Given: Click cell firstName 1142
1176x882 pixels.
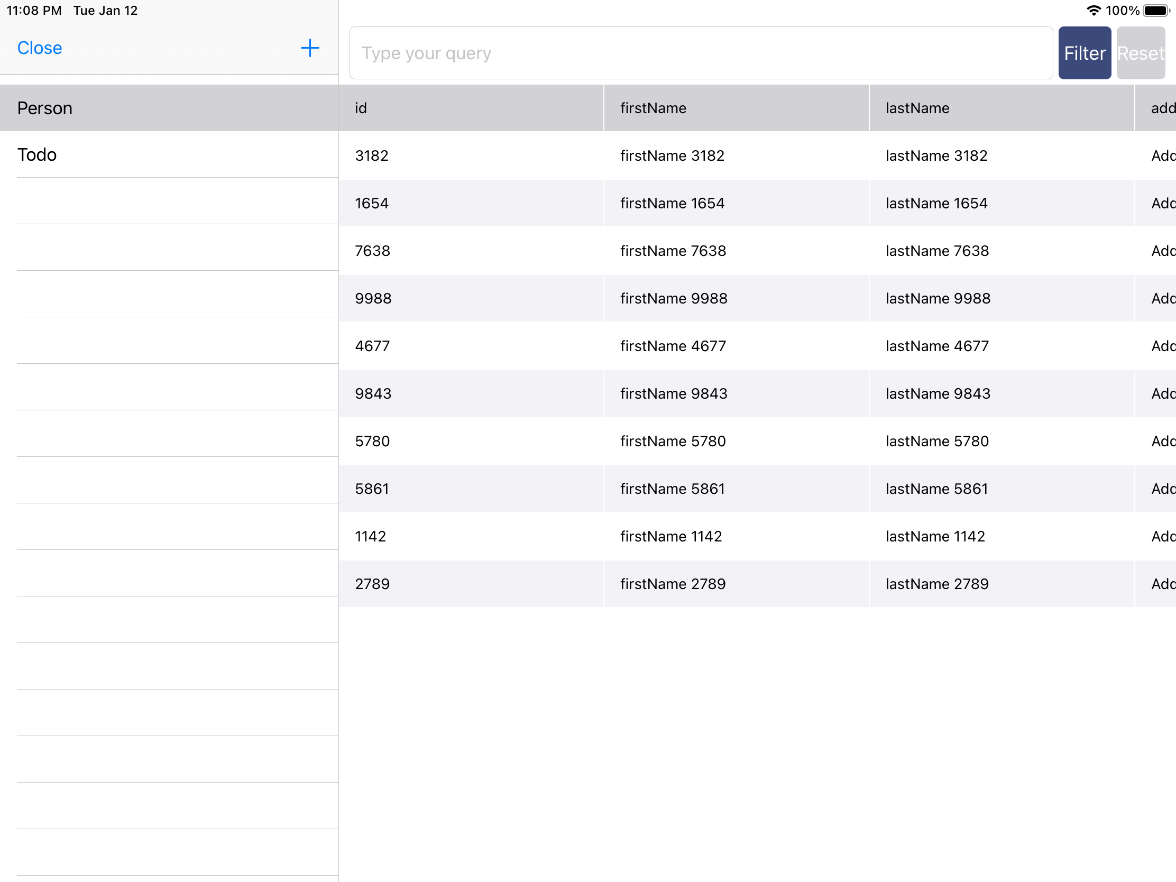Looking at the screenshot, I should 671,536.
